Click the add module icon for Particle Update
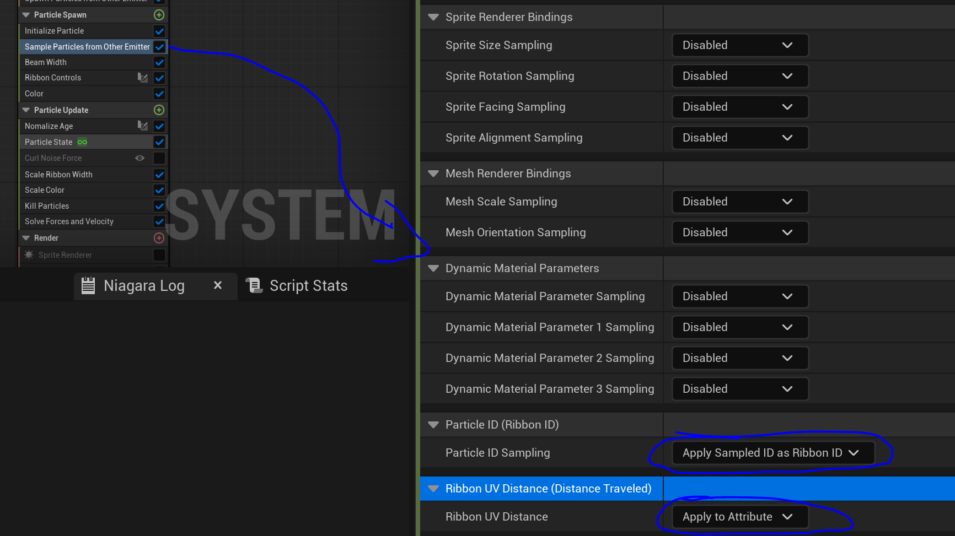955x536 pixels. [159, 110]
